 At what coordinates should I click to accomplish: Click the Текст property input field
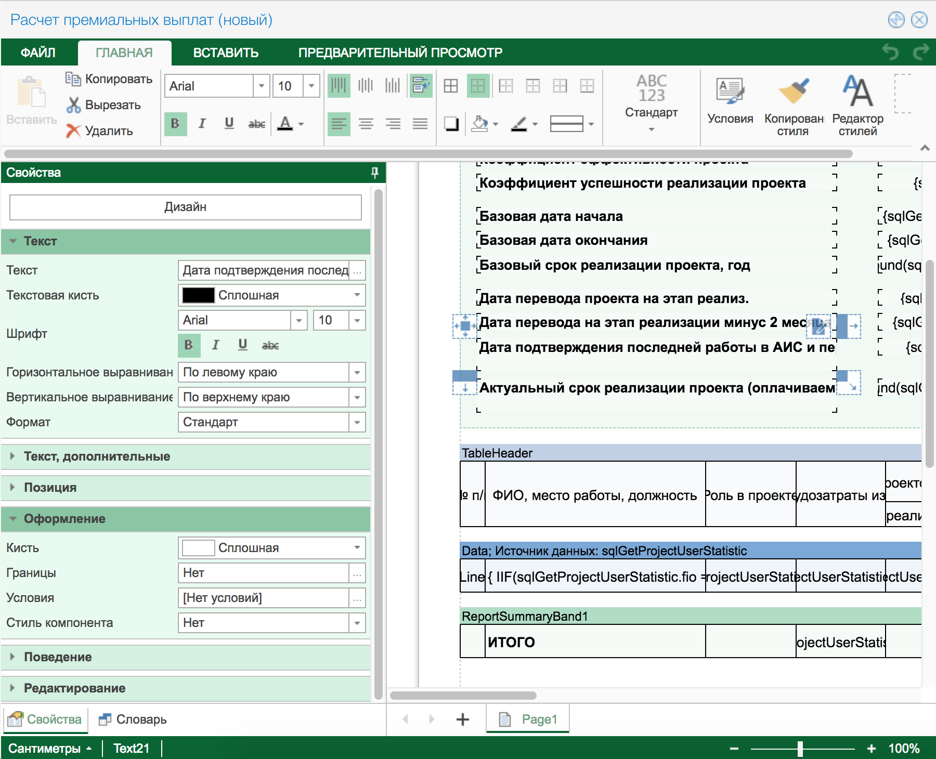coord(265,270)
